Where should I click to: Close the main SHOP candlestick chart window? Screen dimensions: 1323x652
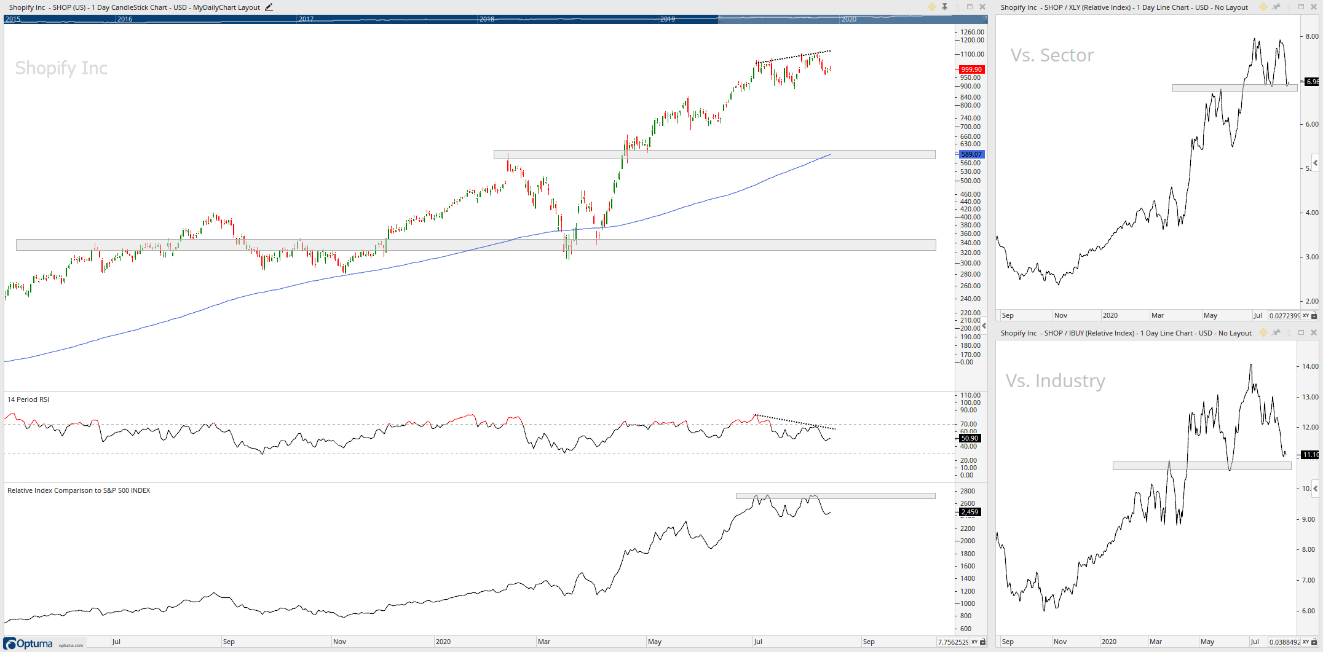tap(982, 7)
